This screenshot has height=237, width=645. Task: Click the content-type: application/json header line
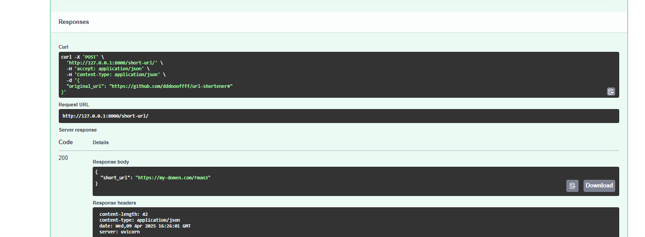pyautogui.click(x=140, y=220)
